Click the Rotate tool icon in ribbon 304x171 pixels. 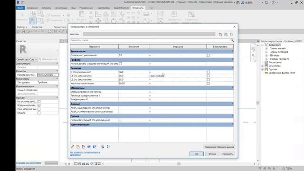point(114,21)
